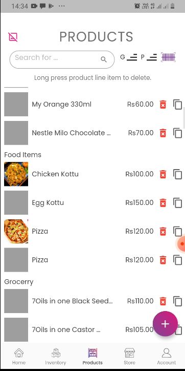Duplicate the Egg Kottu product
The height and width of the screenshot is (371, 185).
[177, 203]
